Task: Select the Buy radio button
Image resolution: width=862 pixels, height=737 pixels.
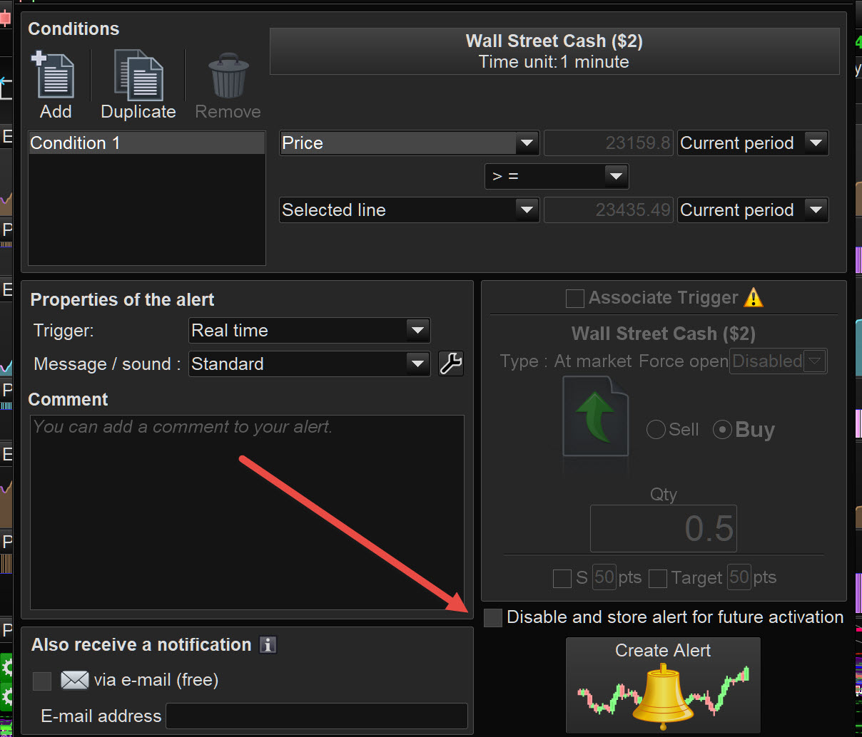Action: pos(722,430)
